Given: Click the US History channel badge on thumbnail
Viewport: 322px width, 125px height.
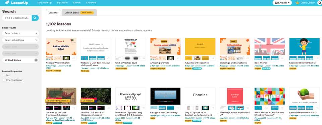Looking at the screenshot, I should coord(88,101).
